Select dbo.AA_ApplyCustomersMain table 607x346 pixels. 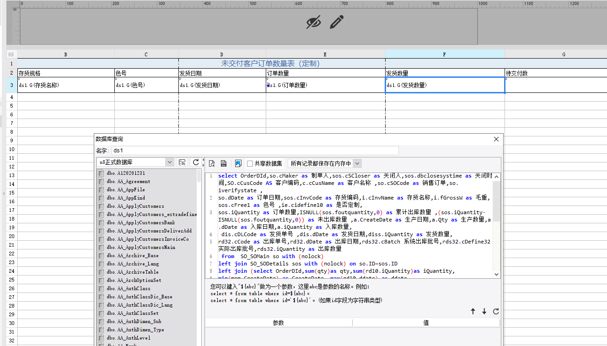tap(141, 248)
